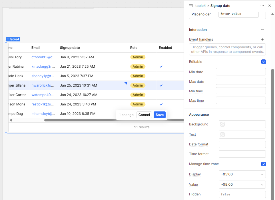This screenshot has height=200, width=275.
Task: Open email link kmackegg3n...
Action: coord(43,67)
